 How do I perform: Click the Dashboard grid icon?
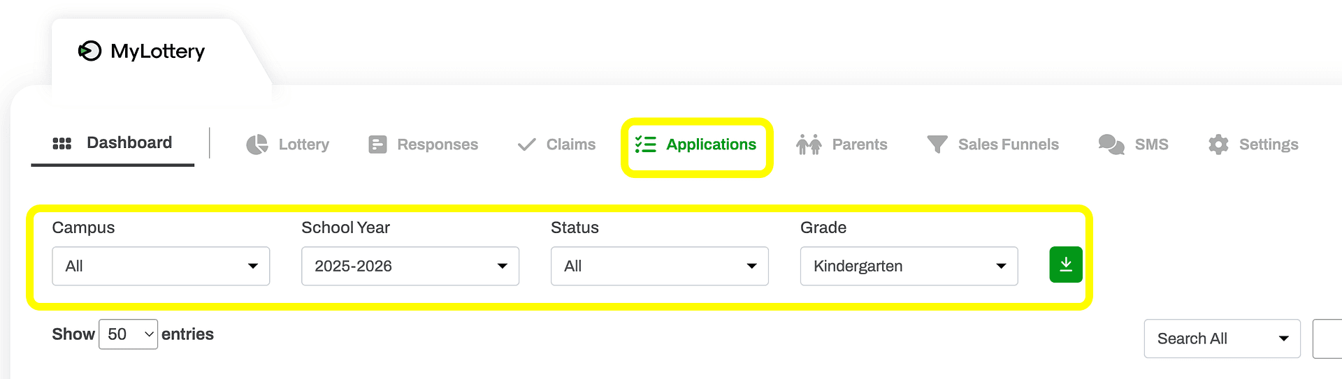62,143
